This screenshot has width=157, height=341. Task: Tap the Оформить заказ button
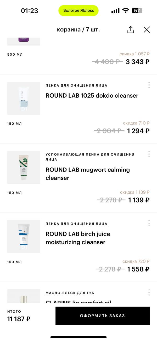click(x=103, y=316)
